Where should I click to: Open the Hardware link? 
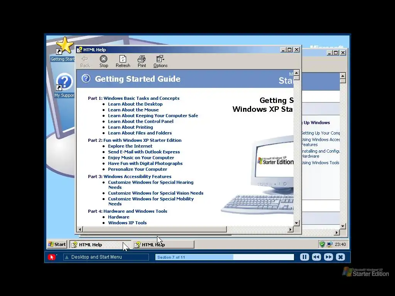point(119,217)
